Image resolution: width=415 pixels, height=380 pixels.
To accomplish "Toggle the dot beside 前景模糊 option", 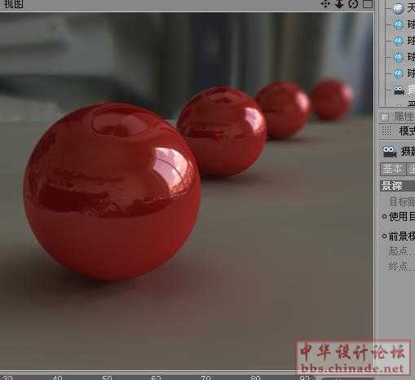I will click(384, 236).
